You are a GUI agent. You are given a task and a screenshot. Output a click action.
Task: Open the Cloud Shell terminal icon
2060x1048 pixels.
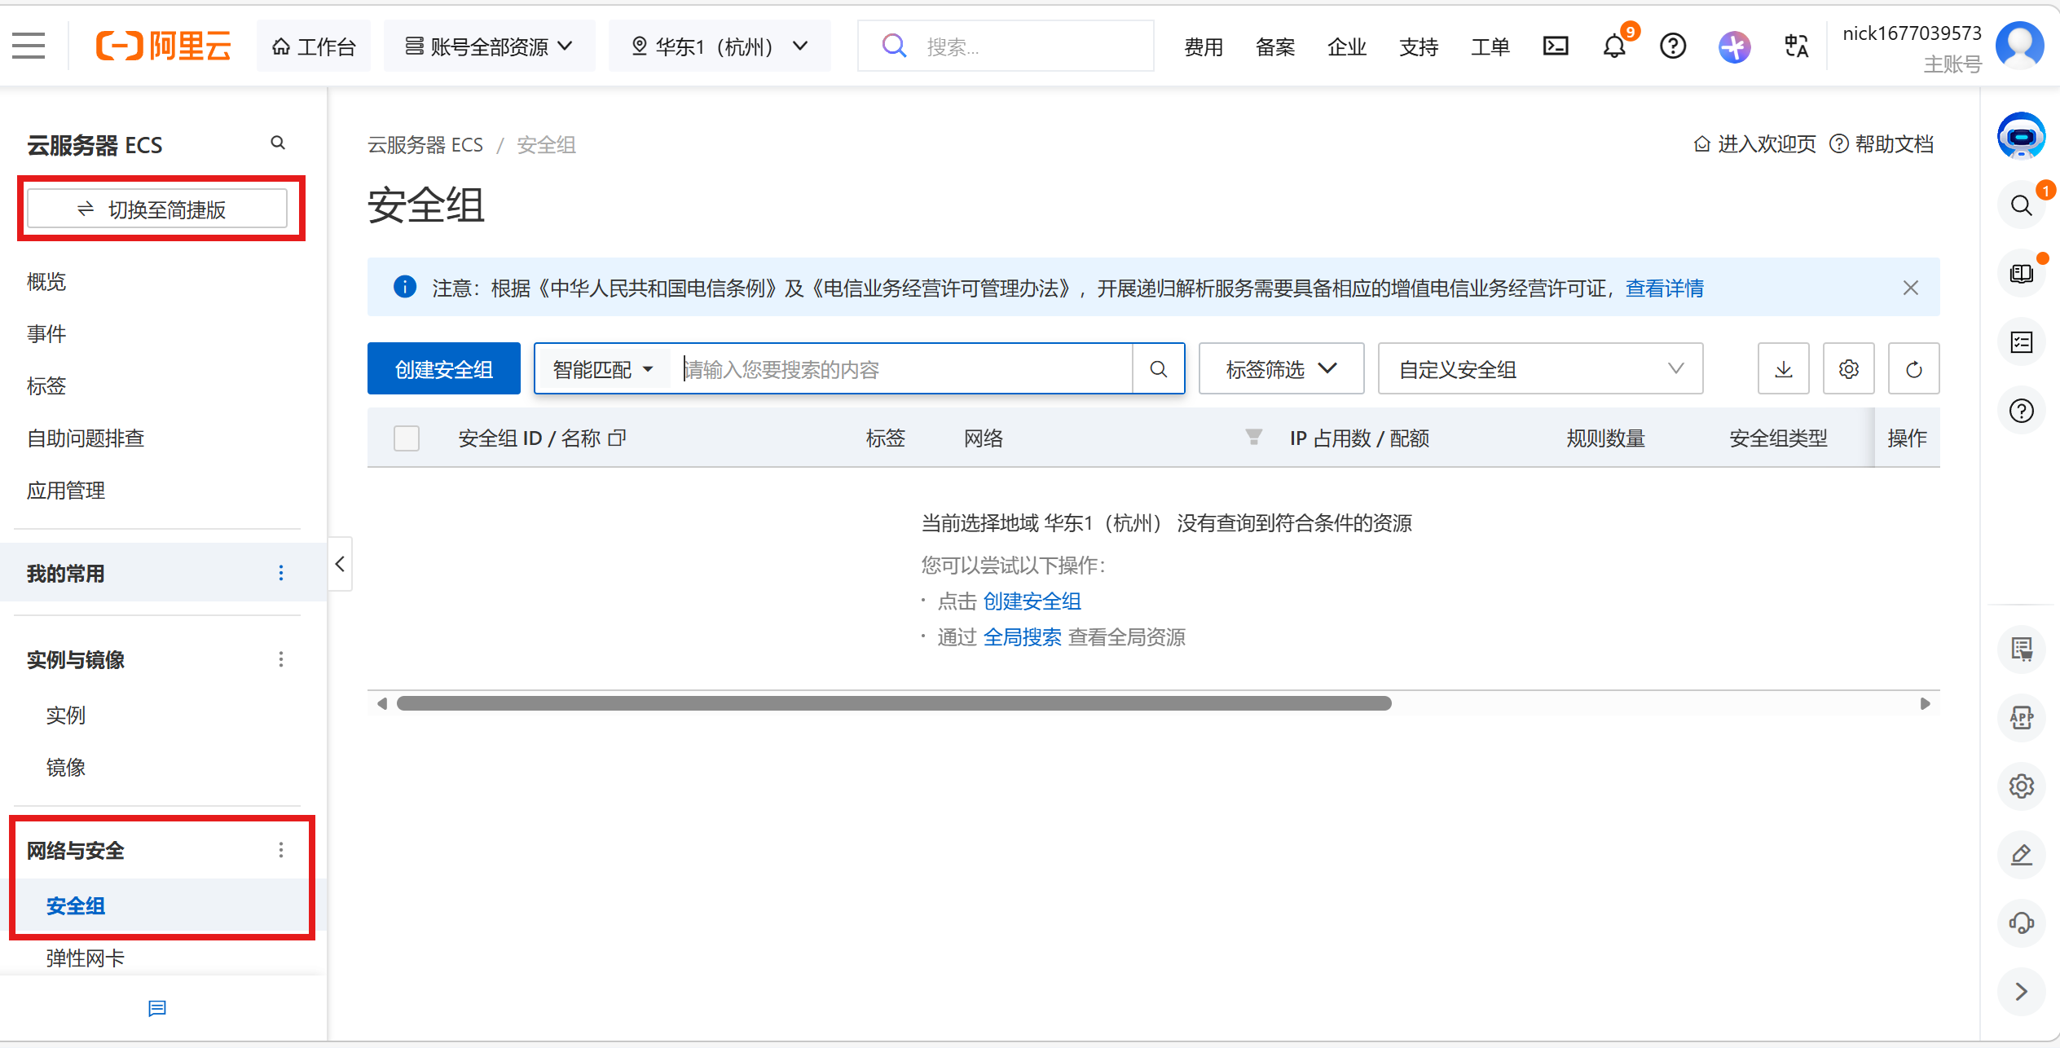point(1555,46)
